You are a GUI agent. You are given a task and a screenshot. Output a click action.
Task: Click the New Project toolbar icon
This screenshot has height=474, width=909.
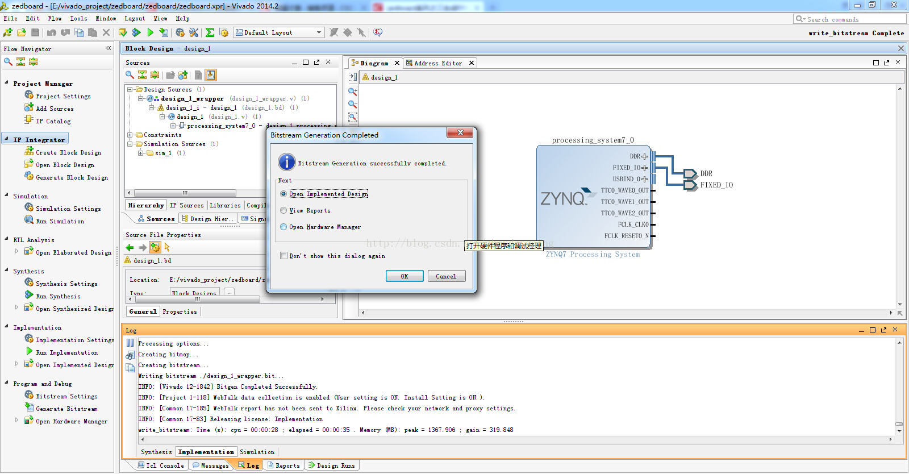click(x=8, y=32)
